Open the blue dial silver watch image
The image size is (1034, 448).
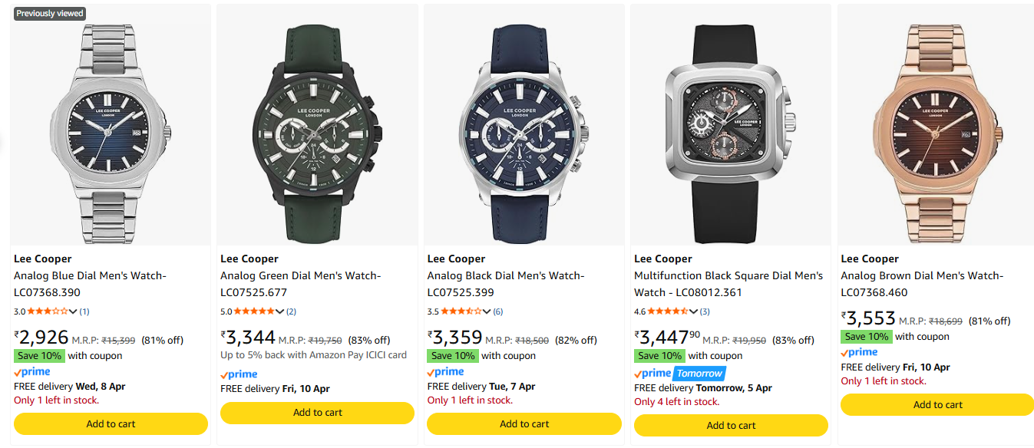point(111,127)
